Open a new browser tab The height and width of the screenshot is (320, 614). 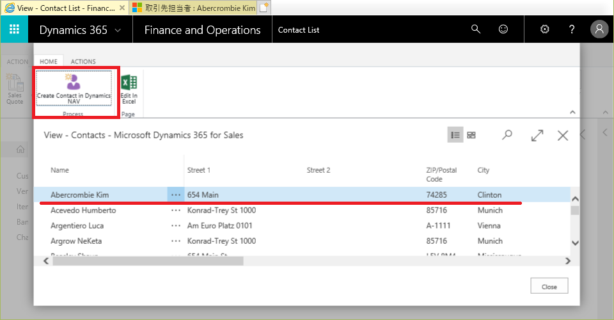tap(264, 8)
